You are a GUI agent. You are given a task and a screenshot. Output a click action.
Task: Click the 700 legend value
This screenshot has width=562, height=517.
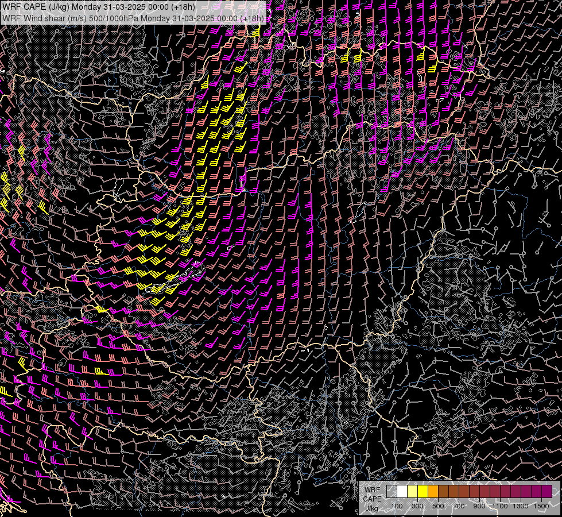click(x=459, y=506)
